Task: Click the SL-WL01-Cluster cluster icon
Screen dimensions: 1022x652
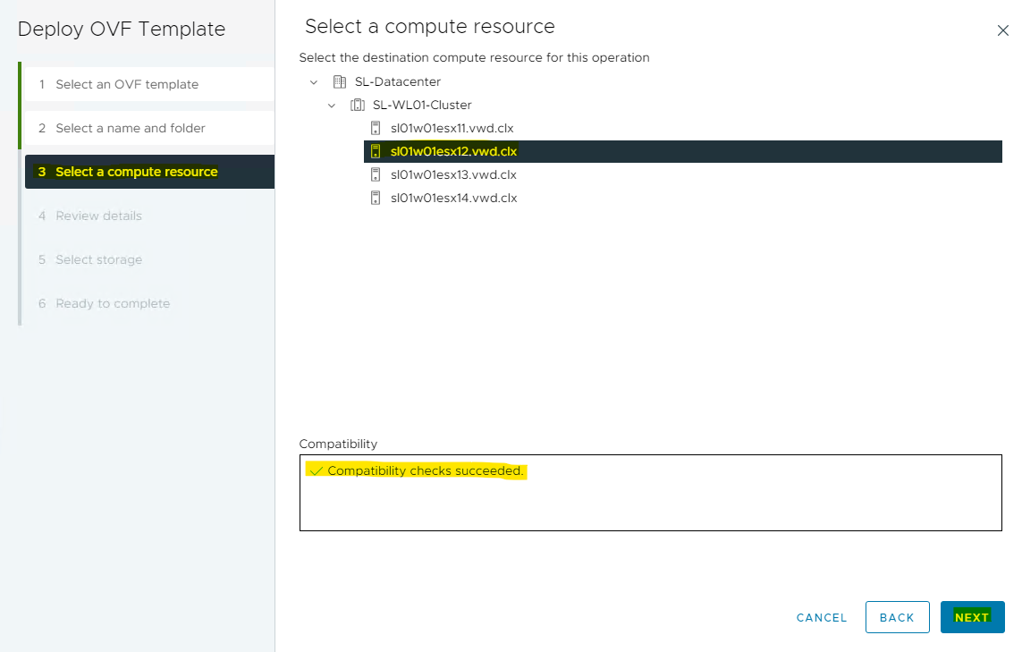Action: point(357,105)
